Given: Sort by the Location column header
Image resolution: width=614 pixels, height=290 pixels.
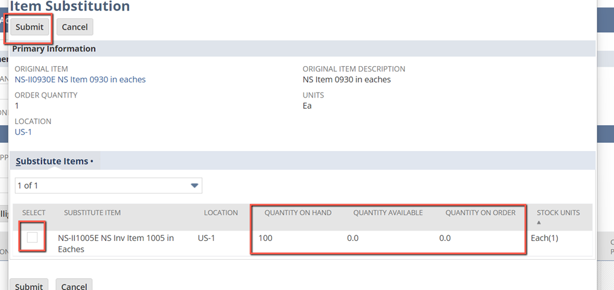Looking at the screenshot, I should click(x=220, y=213).
